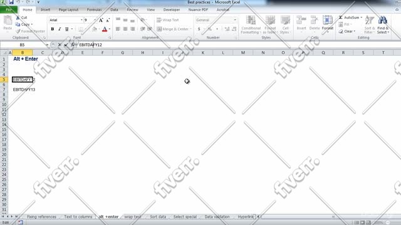Open the font size dropdown
Image resolution: width=401 pixels, height=225 pixels.
pyautogui.click(x=95, y=20)
